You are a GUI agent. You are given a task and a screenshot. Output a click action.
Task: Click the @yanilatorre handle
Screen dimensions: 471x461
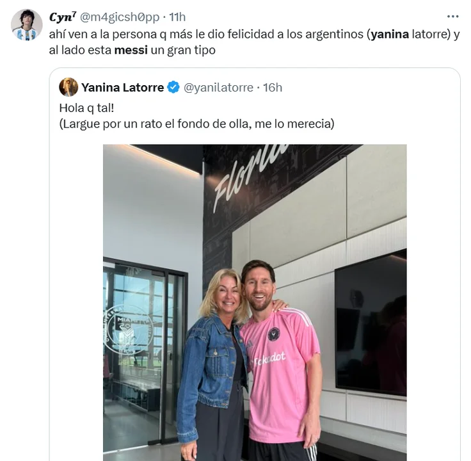tap(218, 88)
